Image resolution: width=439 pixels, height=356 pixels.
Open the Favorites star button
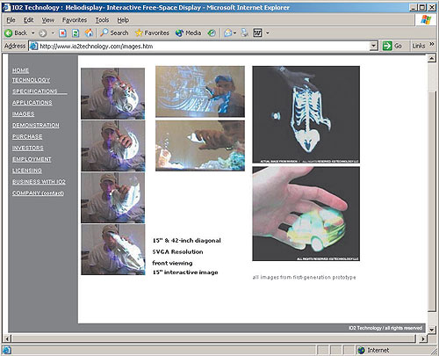[152, 33]
